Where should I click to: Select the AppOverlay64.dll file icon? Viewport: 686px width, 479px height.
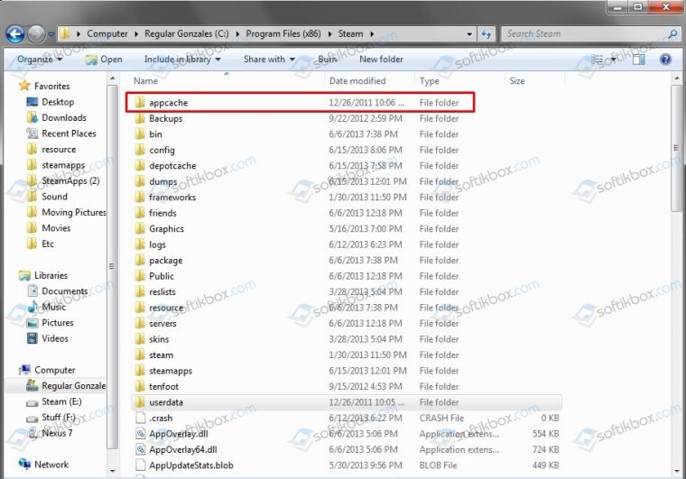(x=140, y=449)
